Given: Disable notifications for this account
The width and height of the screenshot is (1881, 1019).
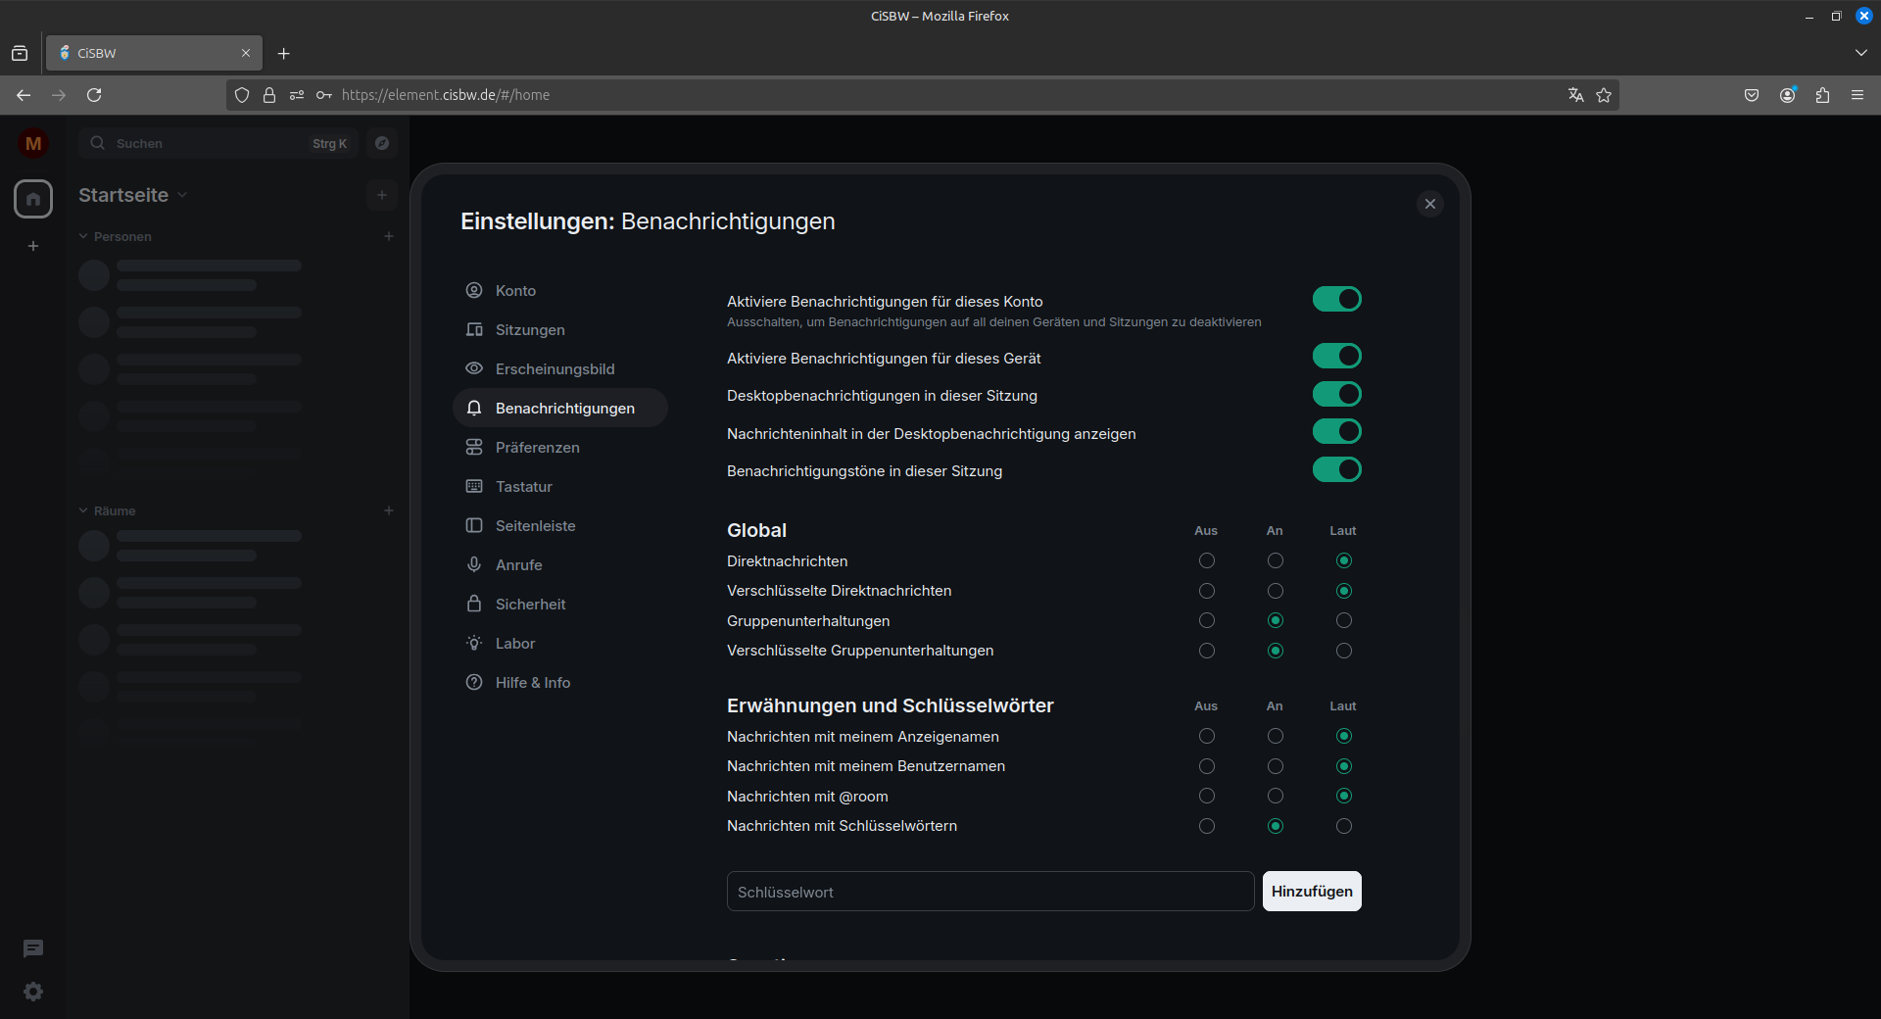Looking at the screenshot, I should (x=1337, y=299).
